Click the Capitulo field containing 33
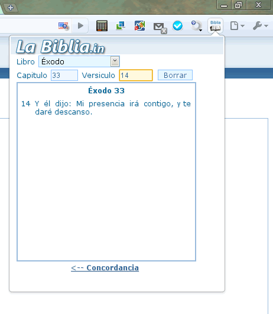This screenshot has width=273, height=314. (x=64, y=76)
